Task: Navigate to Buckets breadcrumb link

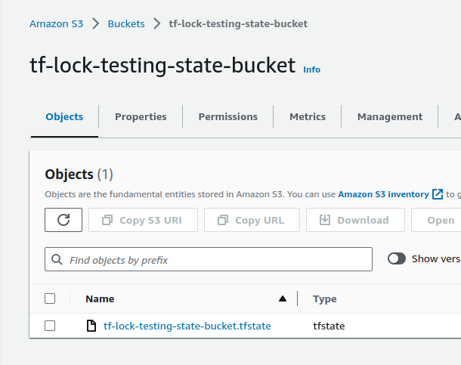Action: pyautogui.click(x=126, y=24)
